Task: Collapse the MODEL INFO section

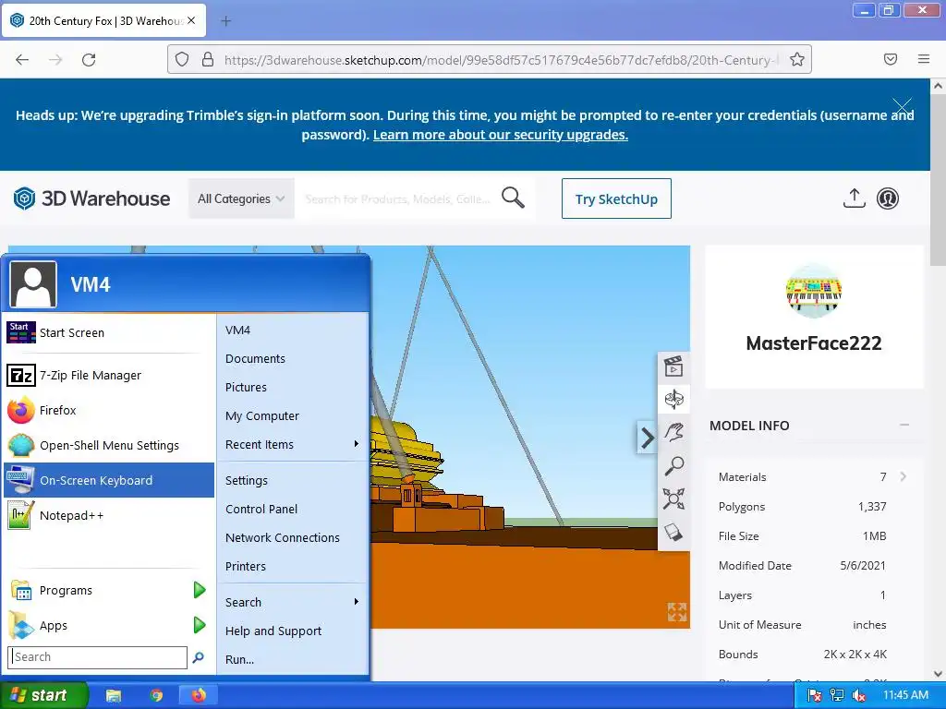Action: click(x=904, y=425)
